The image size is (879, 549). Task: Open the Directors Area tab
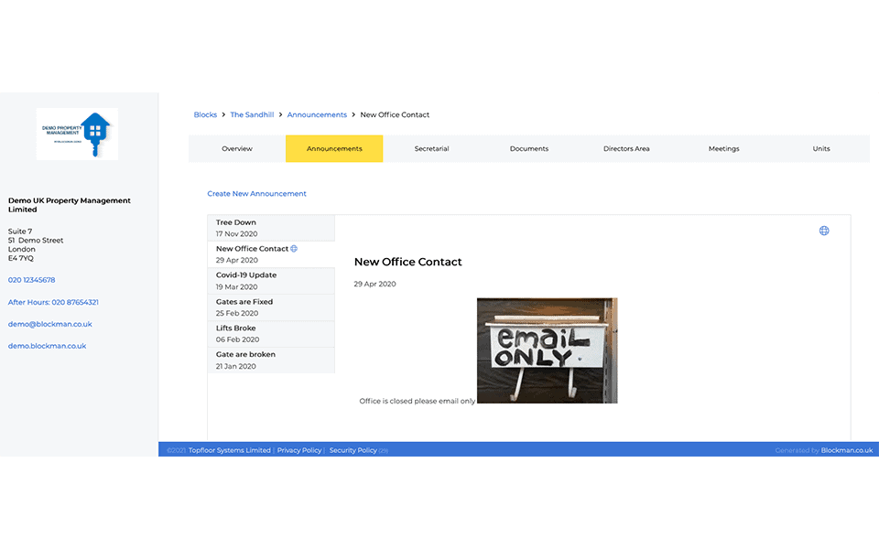tap(626, 148)
